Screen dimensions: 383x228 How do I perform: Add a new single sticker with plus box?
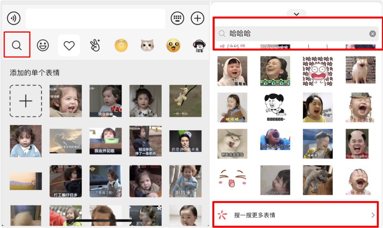click(x=26, y=101)
